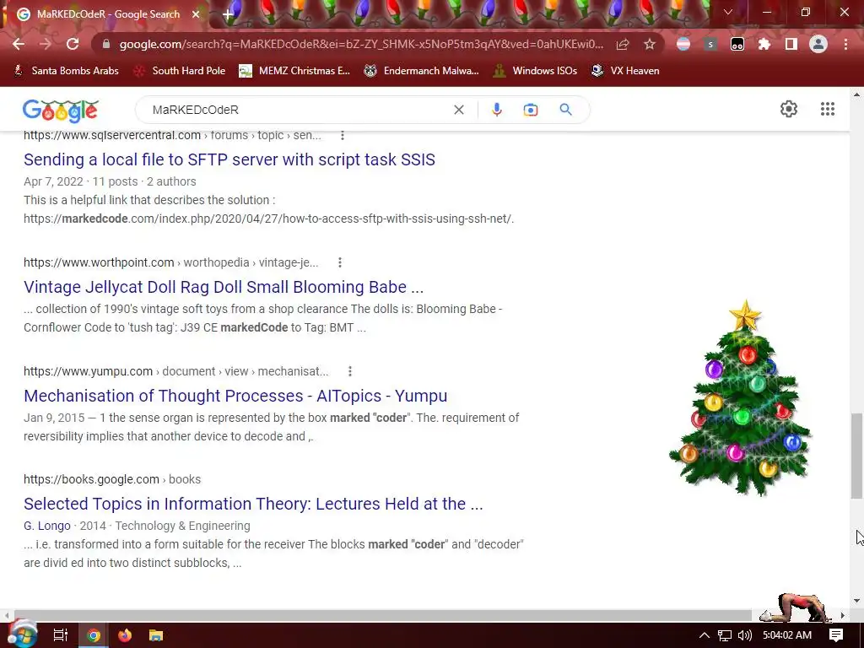The height and width of the screenshot is (648, 864).
Task: Open the Chrome profile avatar
Action: click(818, 44)
